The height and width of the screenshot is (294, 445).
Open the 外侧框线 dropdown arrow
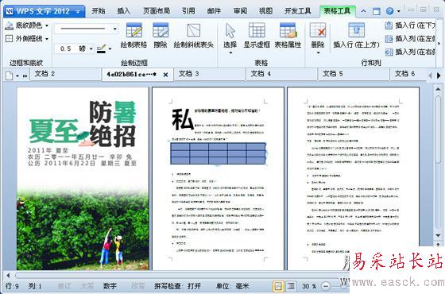pos(47,39)
